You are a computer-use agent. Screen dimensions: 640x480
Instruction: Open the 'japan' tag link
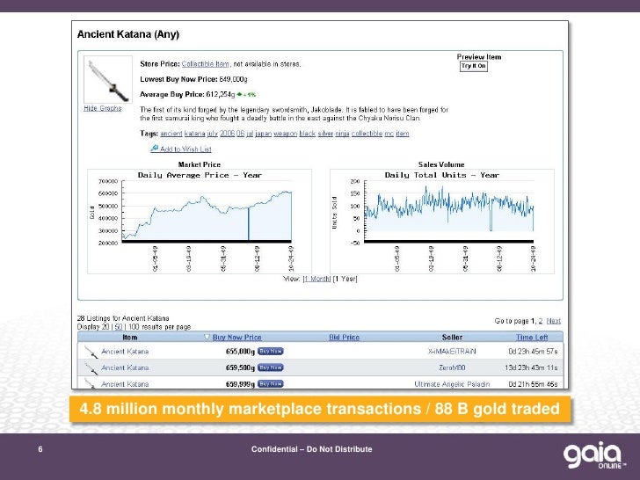(263, 134)
